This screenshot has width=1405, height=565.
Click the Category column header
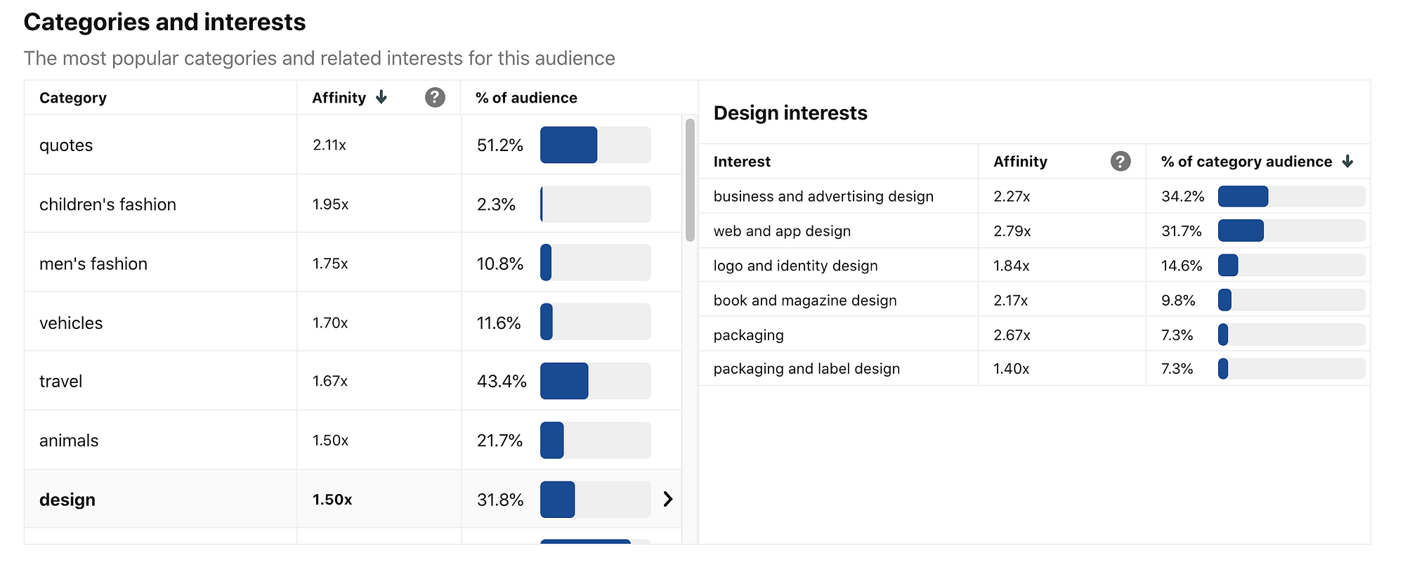tap(73, 98)
